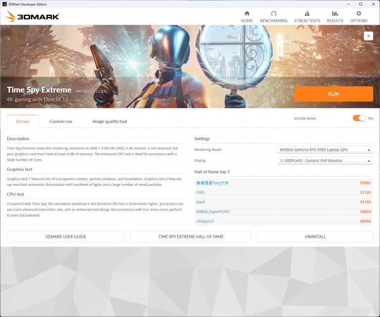Click the Description heading

(18, 138)
